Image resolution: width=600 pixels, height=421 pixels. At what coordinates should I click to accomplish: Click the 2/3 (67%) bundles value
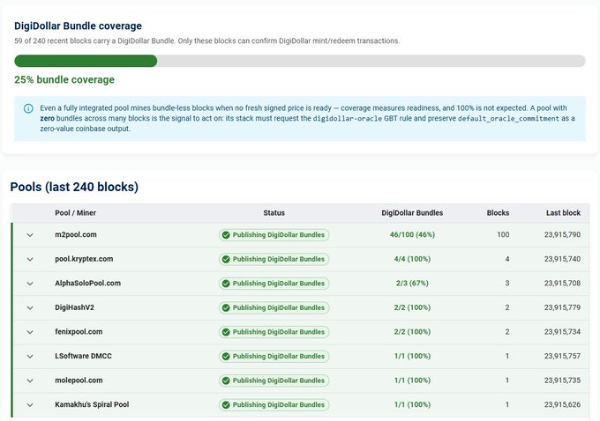pos(412,283)
